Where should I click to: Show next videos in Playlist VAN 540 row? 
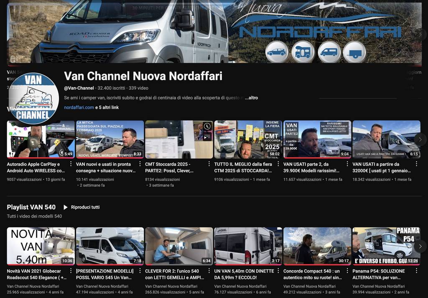[420, 246]
